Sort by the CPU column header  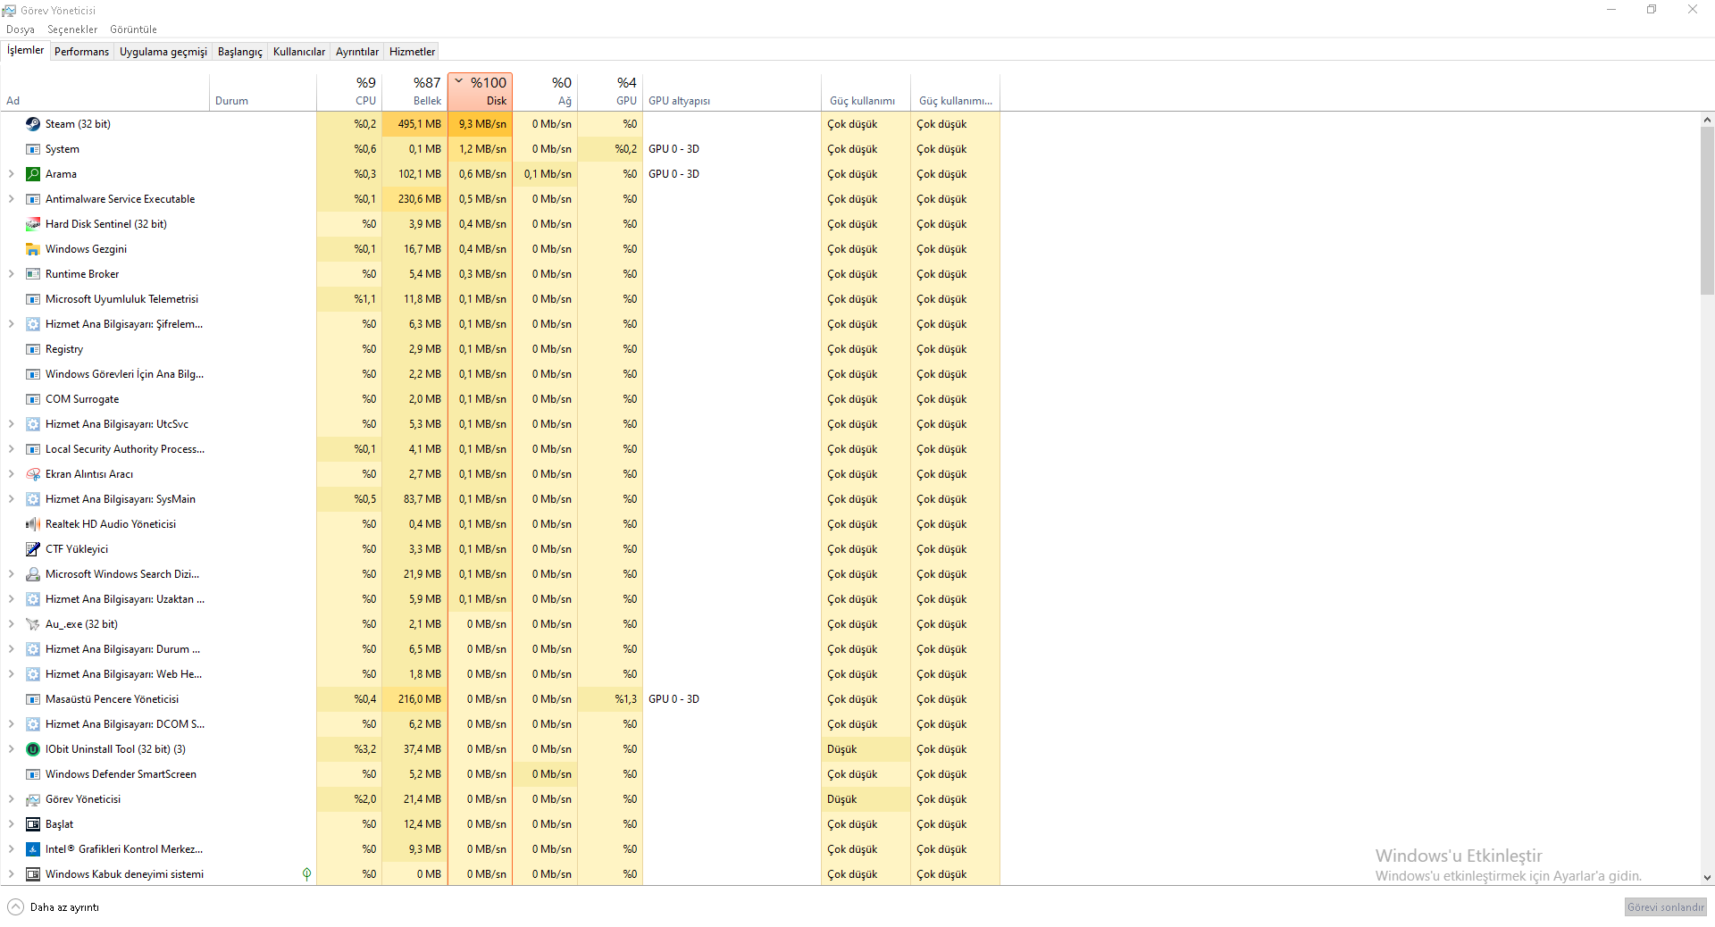349,92
